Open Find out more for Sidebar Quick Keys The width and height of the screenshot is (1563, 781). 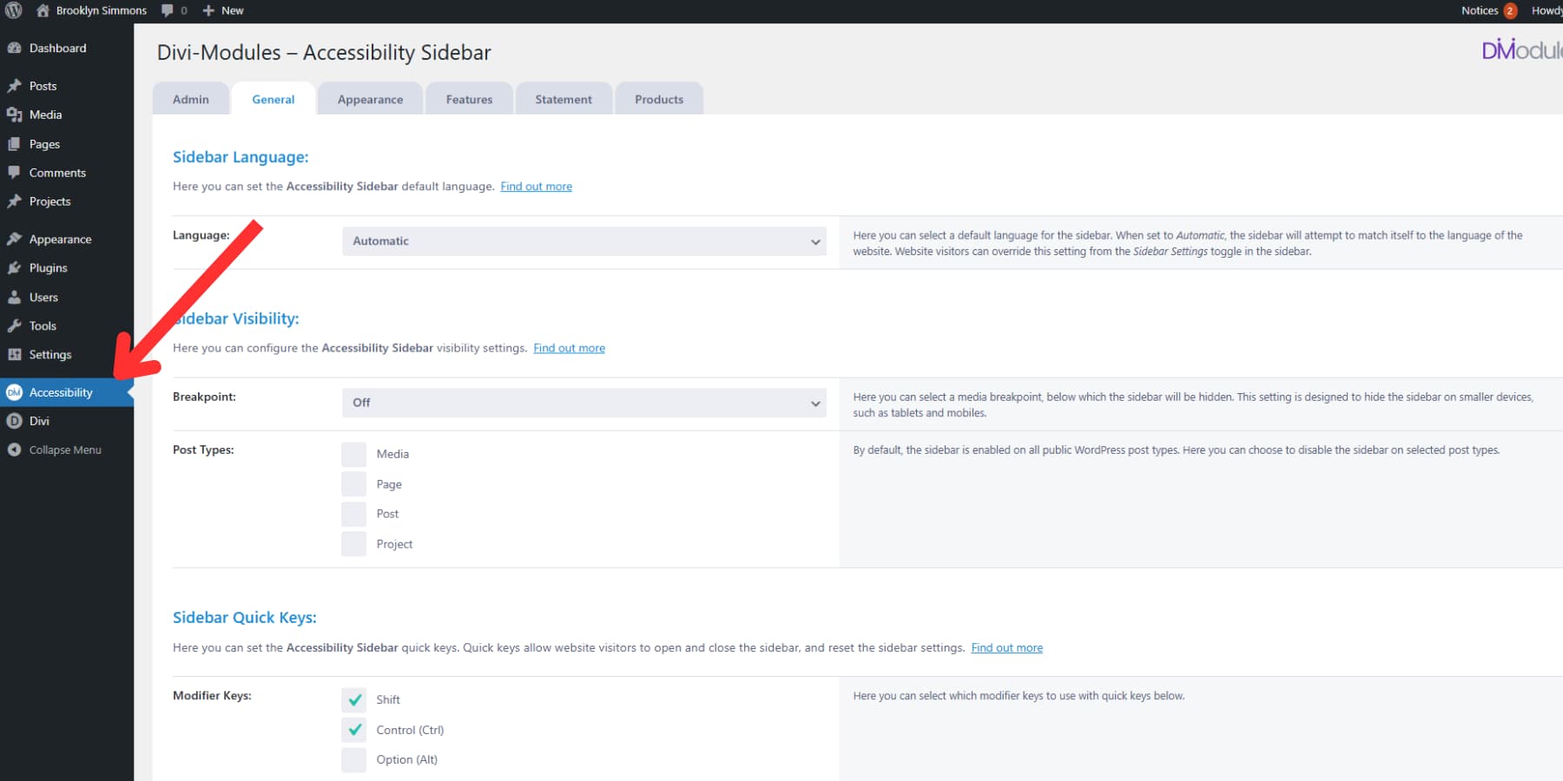(1006, 647)
